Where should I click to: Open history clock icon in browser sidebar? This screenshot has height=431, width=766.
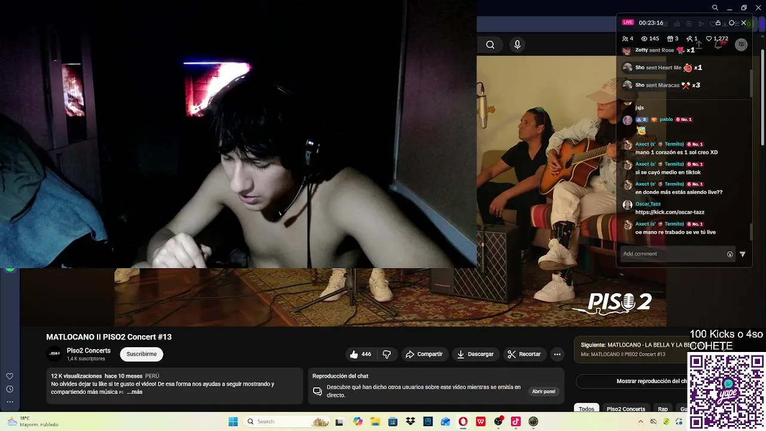(10, 389)
